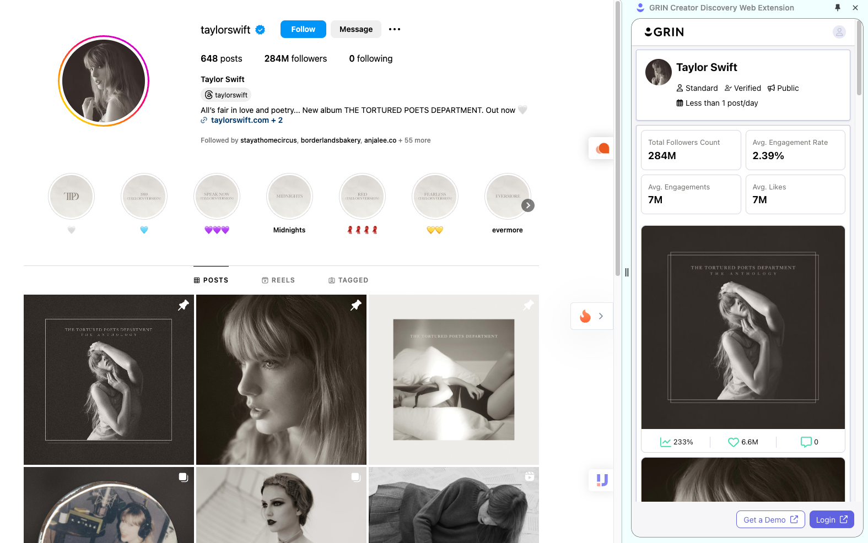Show next highlights with the arrow button
The height and width of the screenshot is (543, 868).
(x=528, y=205)
